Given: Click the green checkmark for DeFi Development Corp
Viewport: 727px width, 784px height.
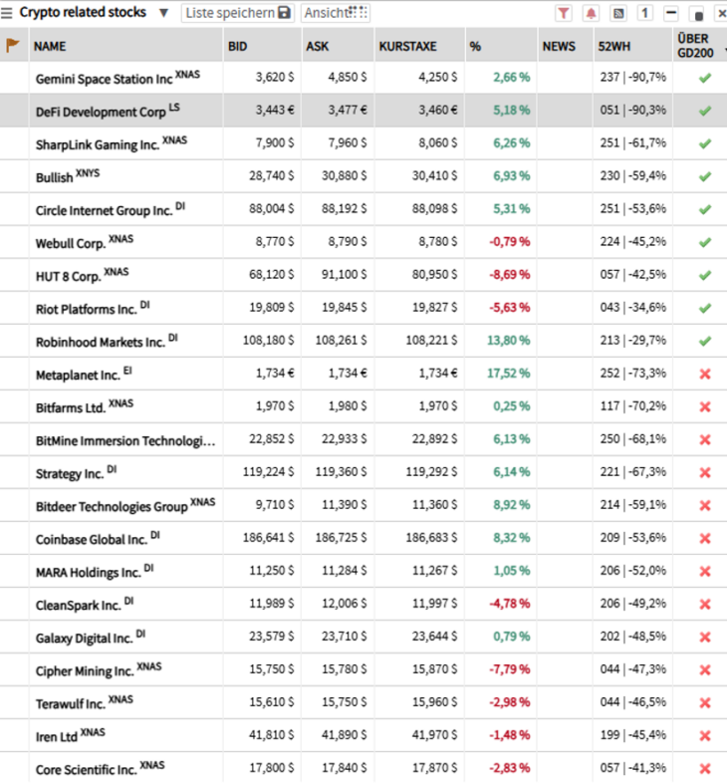Looking at the screenshot, I should coord(705,111).
